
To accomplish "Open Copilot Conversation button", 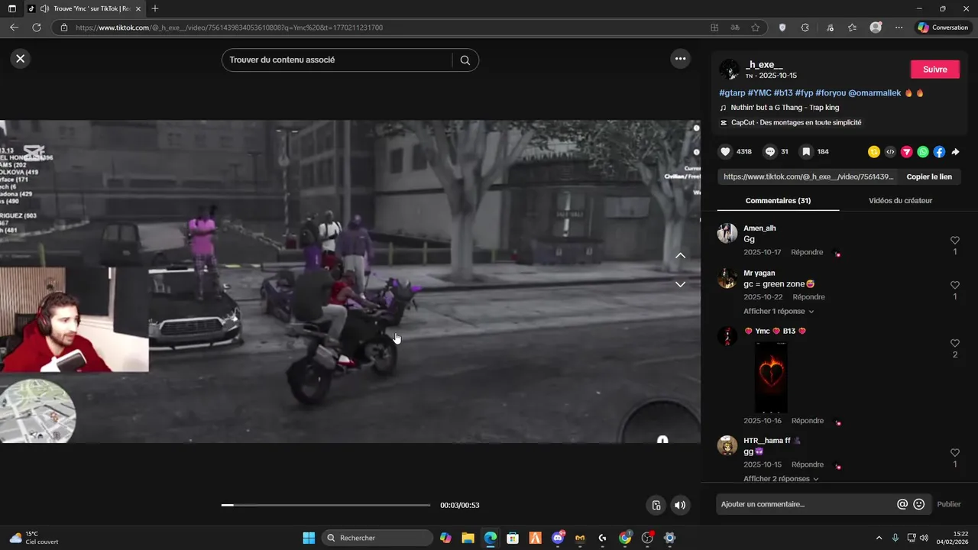I will [943, 27].
